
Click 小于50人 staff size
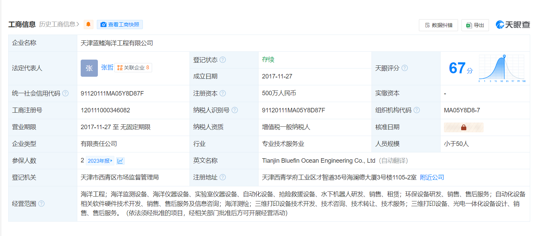tap(456, 144)
